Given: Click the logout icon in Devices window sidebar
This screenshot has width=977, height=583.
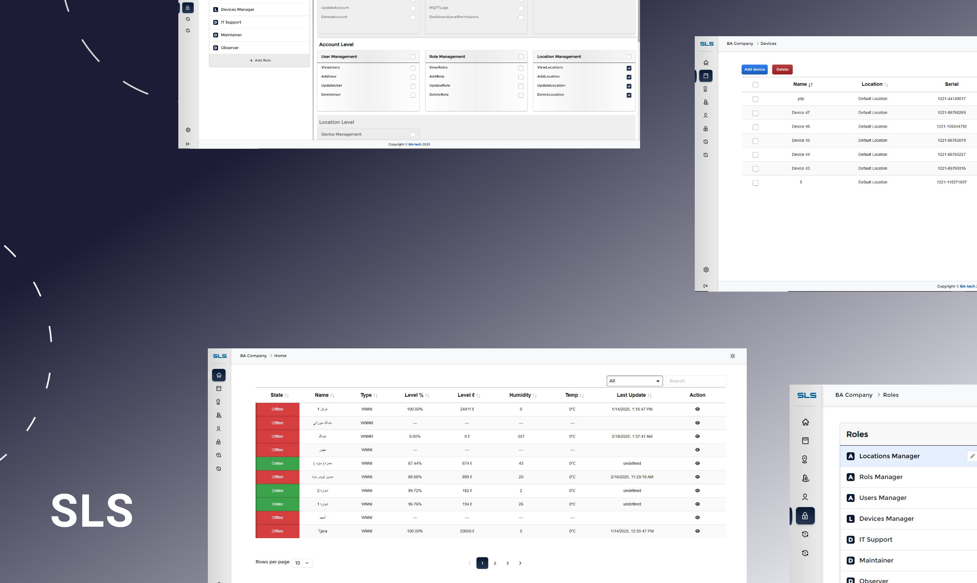Looking at the screenshot, I should 705,286.
